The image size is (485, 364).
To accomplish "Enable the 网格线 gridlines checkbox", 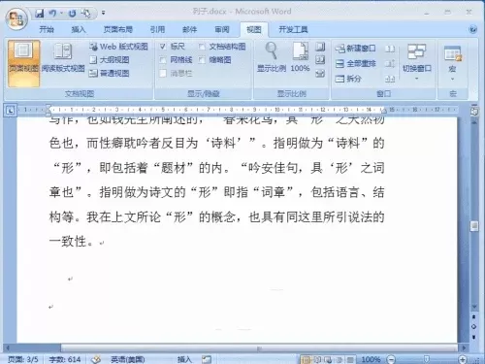I will [x=163, y=60].
